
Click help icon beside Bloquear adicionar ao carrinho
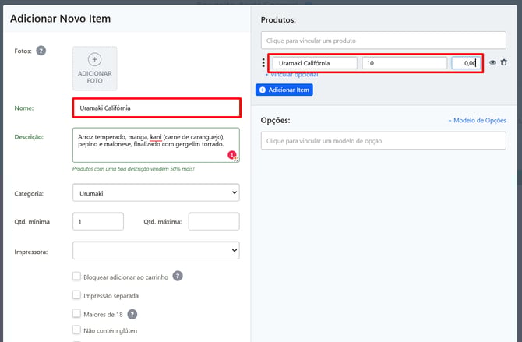click(x=178, y=276)
